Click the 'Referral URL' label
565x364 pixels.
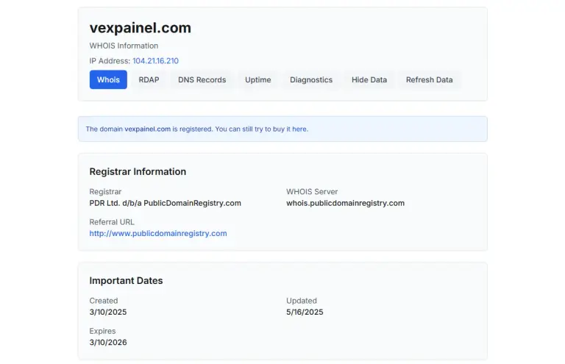pos(112,222)
